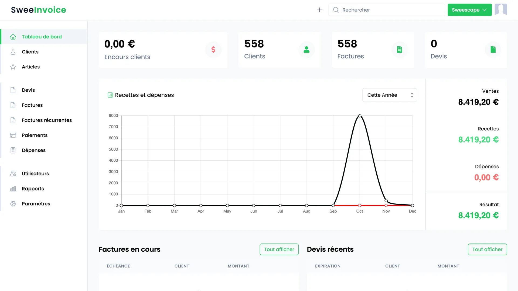This screenshot has width=518, height=291.
Task: Open the Factures récurrentes section
Action: point(46,120)
